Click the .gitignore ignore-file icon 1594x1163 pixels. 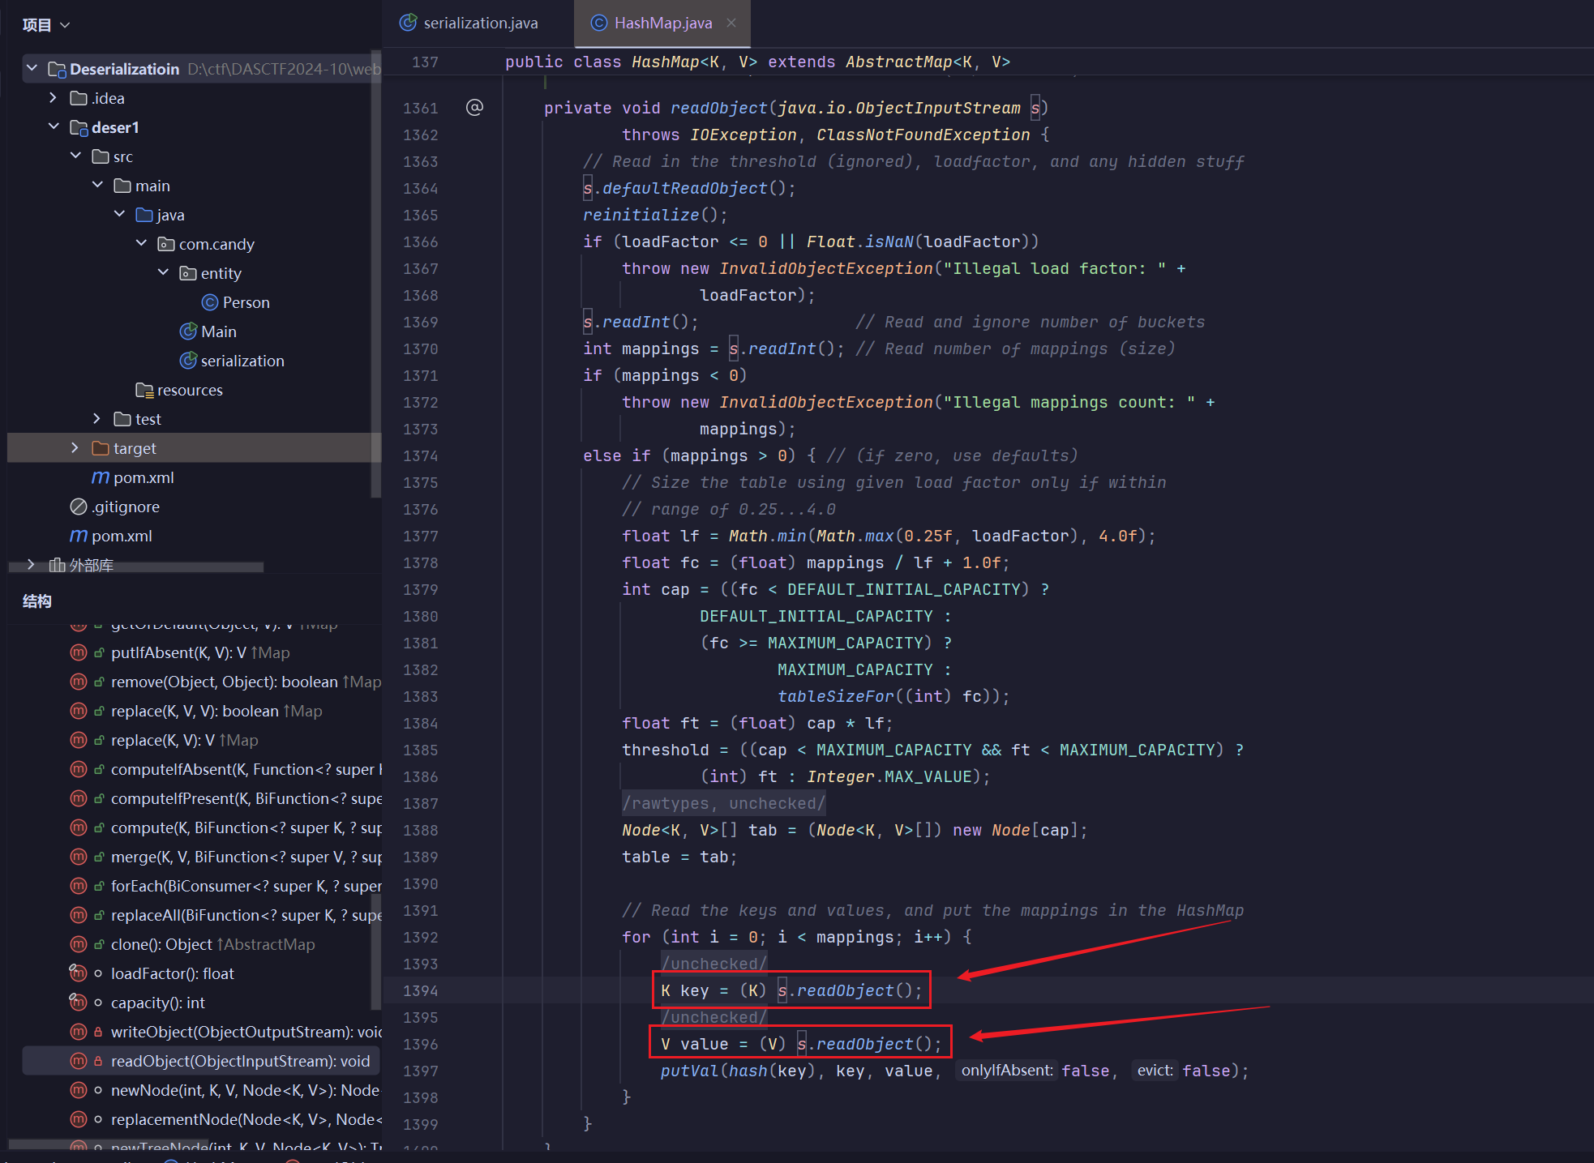point(79,507)
